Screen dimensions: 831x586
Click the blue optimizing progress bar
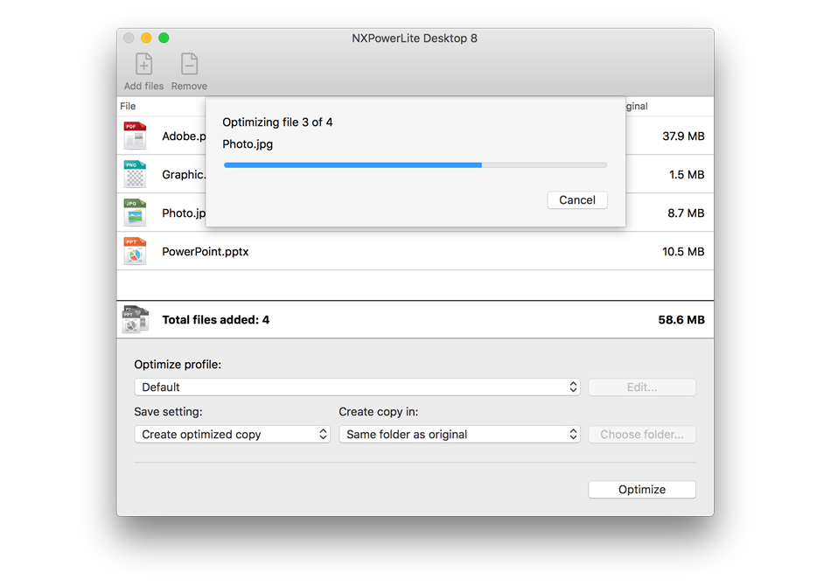click(x=415, y=165)
